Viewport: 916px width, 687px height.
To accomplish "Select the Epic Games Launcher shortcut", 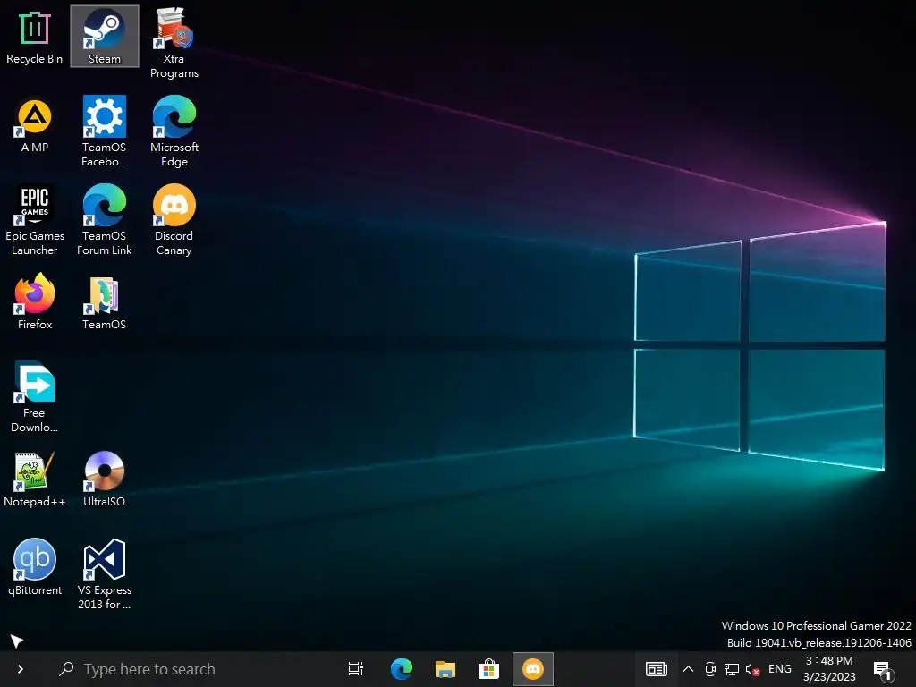I will tap(35, 221).
